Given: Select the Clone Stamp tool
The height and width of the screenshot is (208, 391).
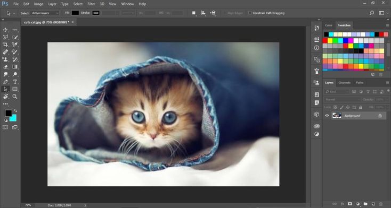Looking at the screenshot, I should click(x=5, y=59).
